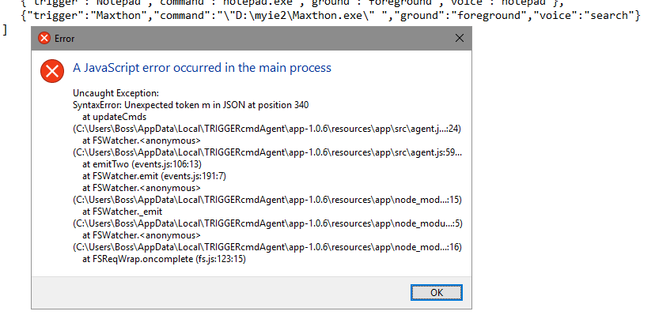Viewport: 655px width, 315px height.
Task: Click the small red error icon in the title bar
Action: click(44, 39)
